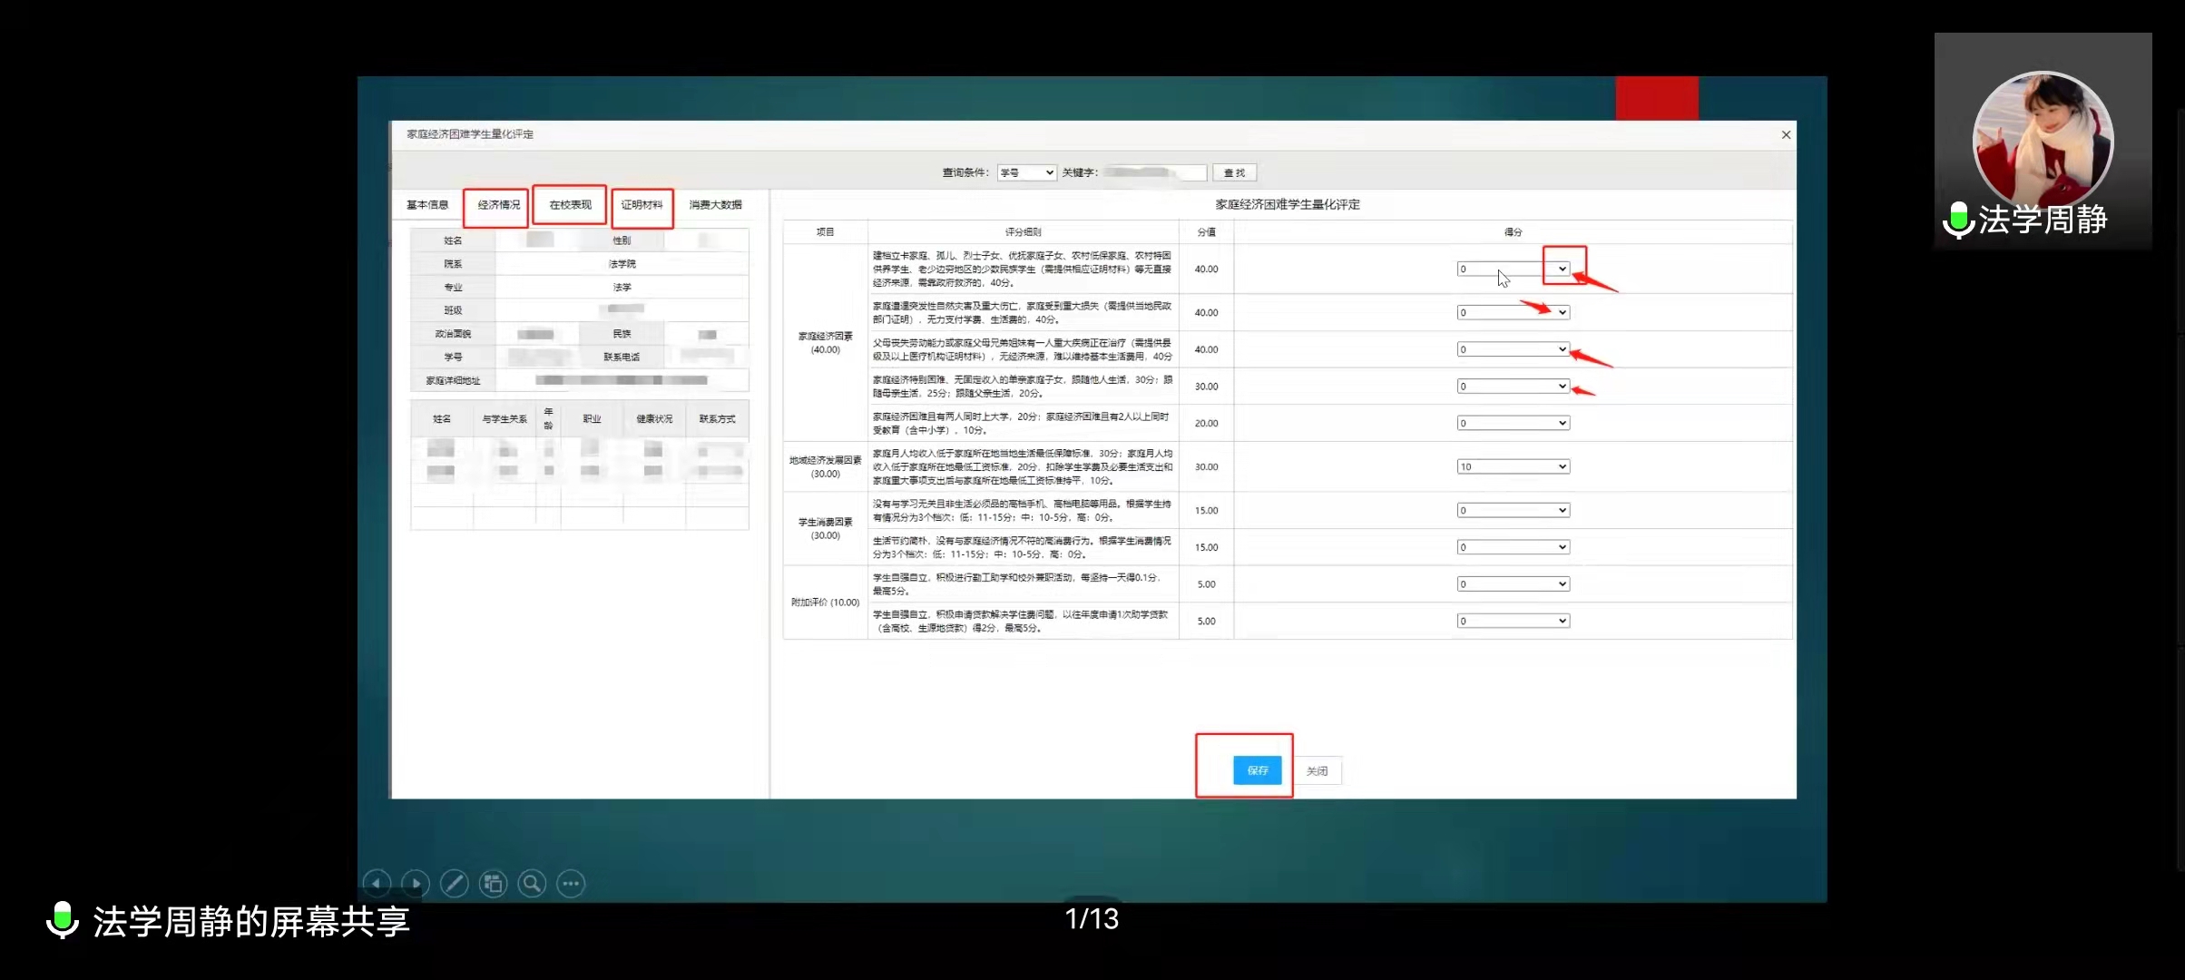Switch to 在校表现 tab
This screenshot has width=2185, height=980.
click(x=570, y=205)
